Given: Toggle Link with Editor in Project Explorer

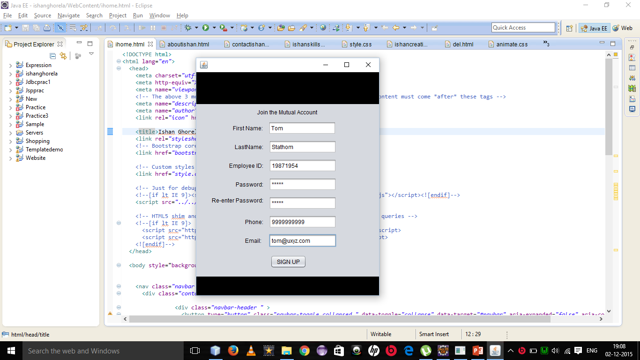Looking at the screenshot, I should [63, 56].
